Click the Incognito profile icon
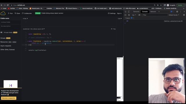The width and height of the screenshot is (186, 104). pyautogui.click(x=171, y=5)
